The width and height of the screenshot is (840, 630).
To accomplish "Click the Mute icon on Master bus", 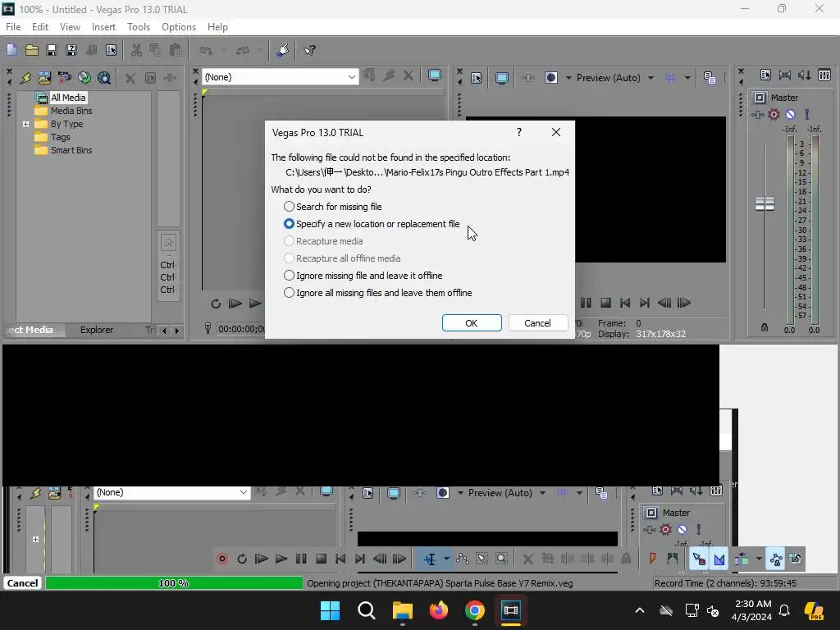I will 790,114.
